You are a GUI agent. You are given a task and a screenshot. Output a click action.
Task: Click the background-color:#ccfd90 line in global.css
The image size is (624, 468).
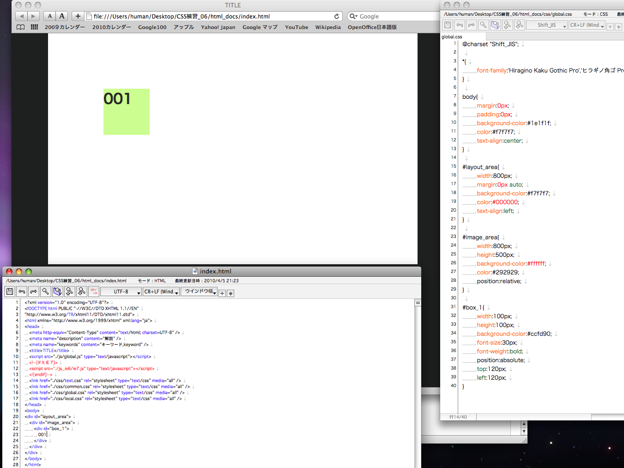point(514,334)
